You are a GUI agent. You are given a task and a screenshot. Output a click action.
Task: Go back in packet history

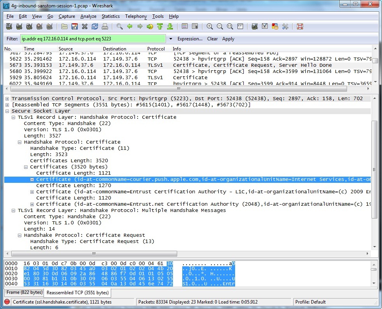pos(130,26)
